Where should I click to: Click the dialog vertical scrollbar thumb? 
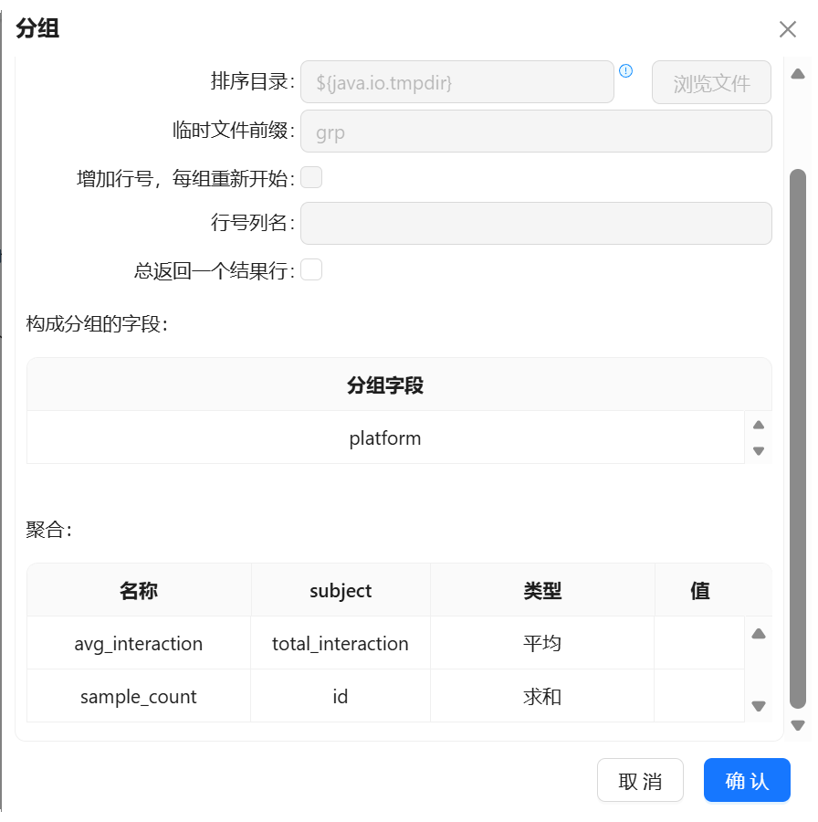click(x=798, y=438)
